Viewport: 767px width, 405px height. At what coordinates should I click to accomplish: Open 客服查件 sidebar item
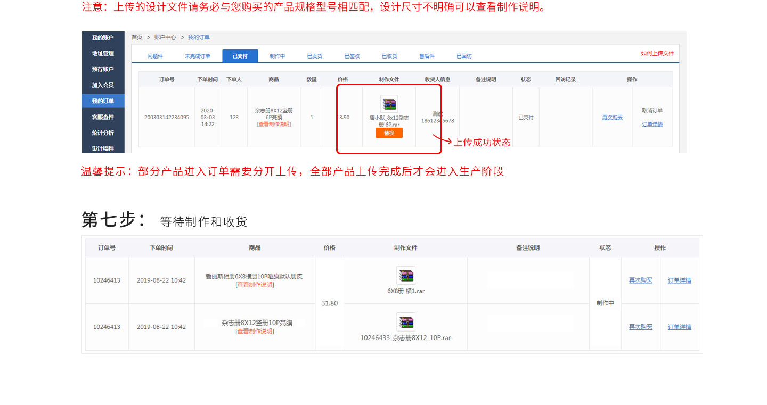point(103,117)
